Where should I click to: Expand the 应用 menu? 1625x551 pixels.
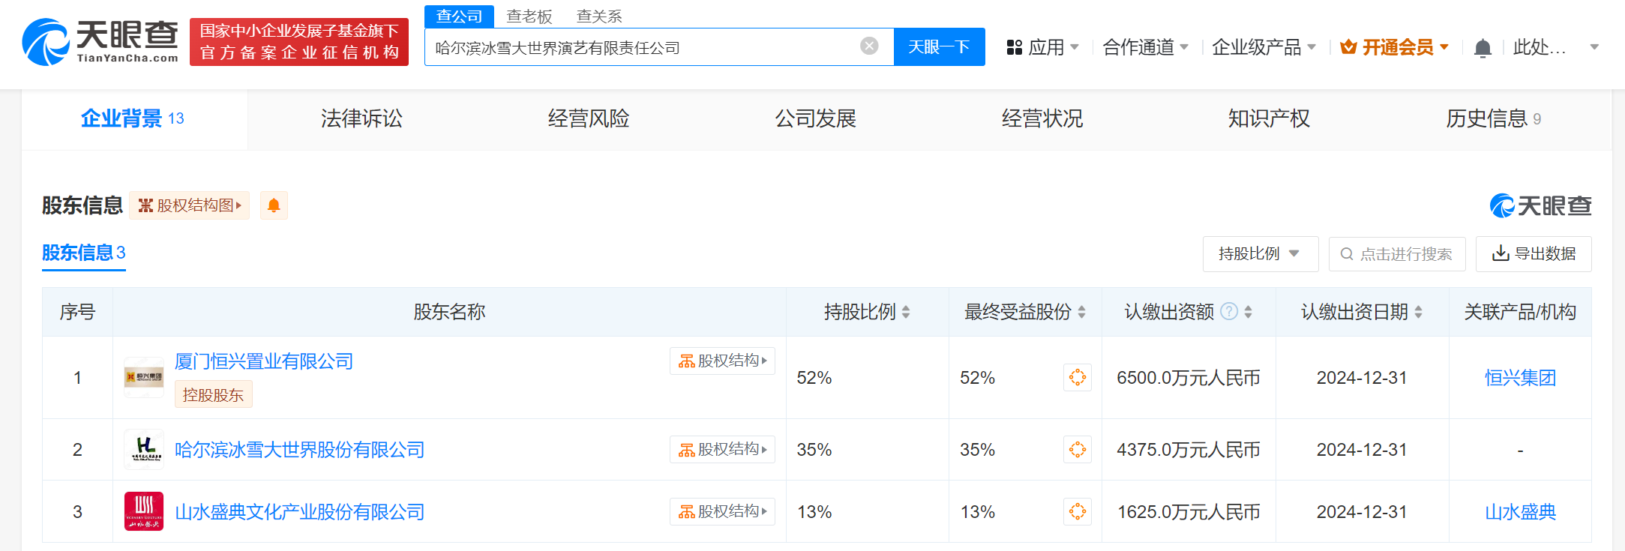[1042, 47]
